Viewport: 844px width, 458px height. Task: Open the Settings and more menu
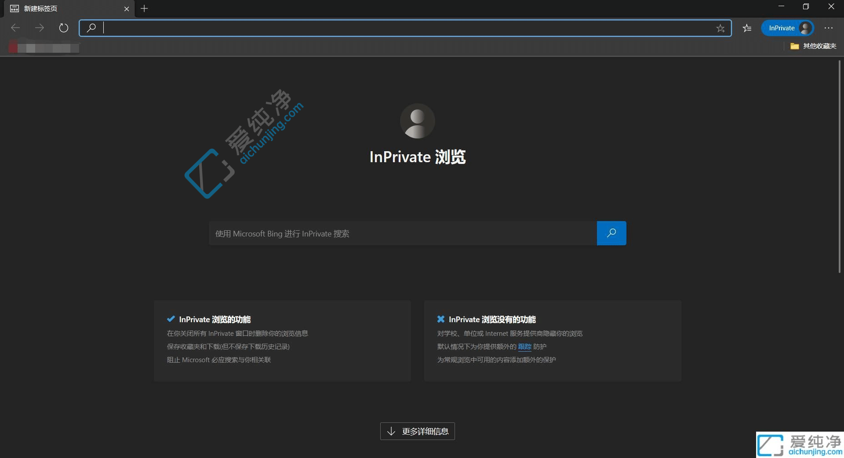[829, 28]
